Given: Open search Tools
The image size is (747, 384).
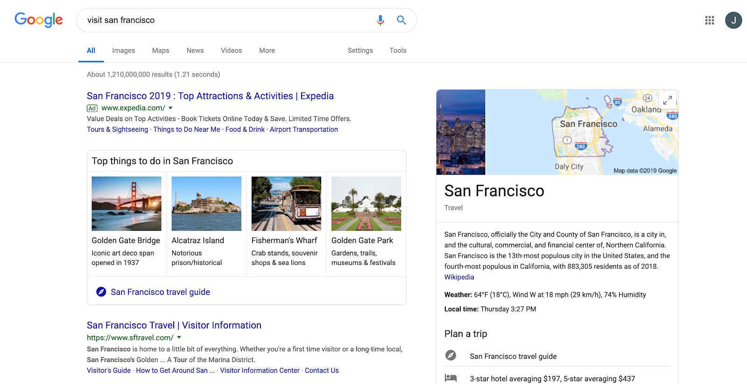Looking at the screenshot, I should [x=398, y=50].
